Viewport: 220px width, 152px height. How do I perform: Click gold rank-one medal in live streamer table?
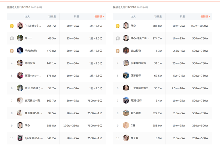point(12,26)
